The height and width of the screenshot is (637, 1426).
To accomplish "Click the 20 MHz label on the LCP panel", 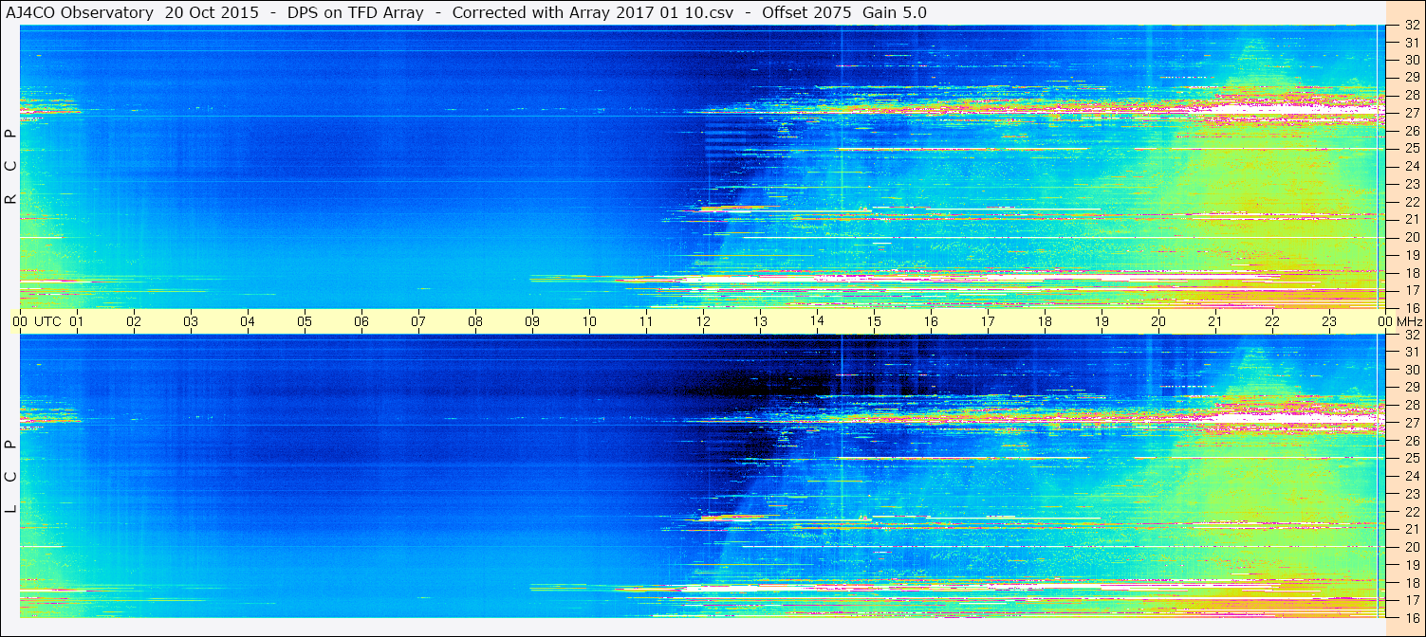I will (x=1411, y=547).
